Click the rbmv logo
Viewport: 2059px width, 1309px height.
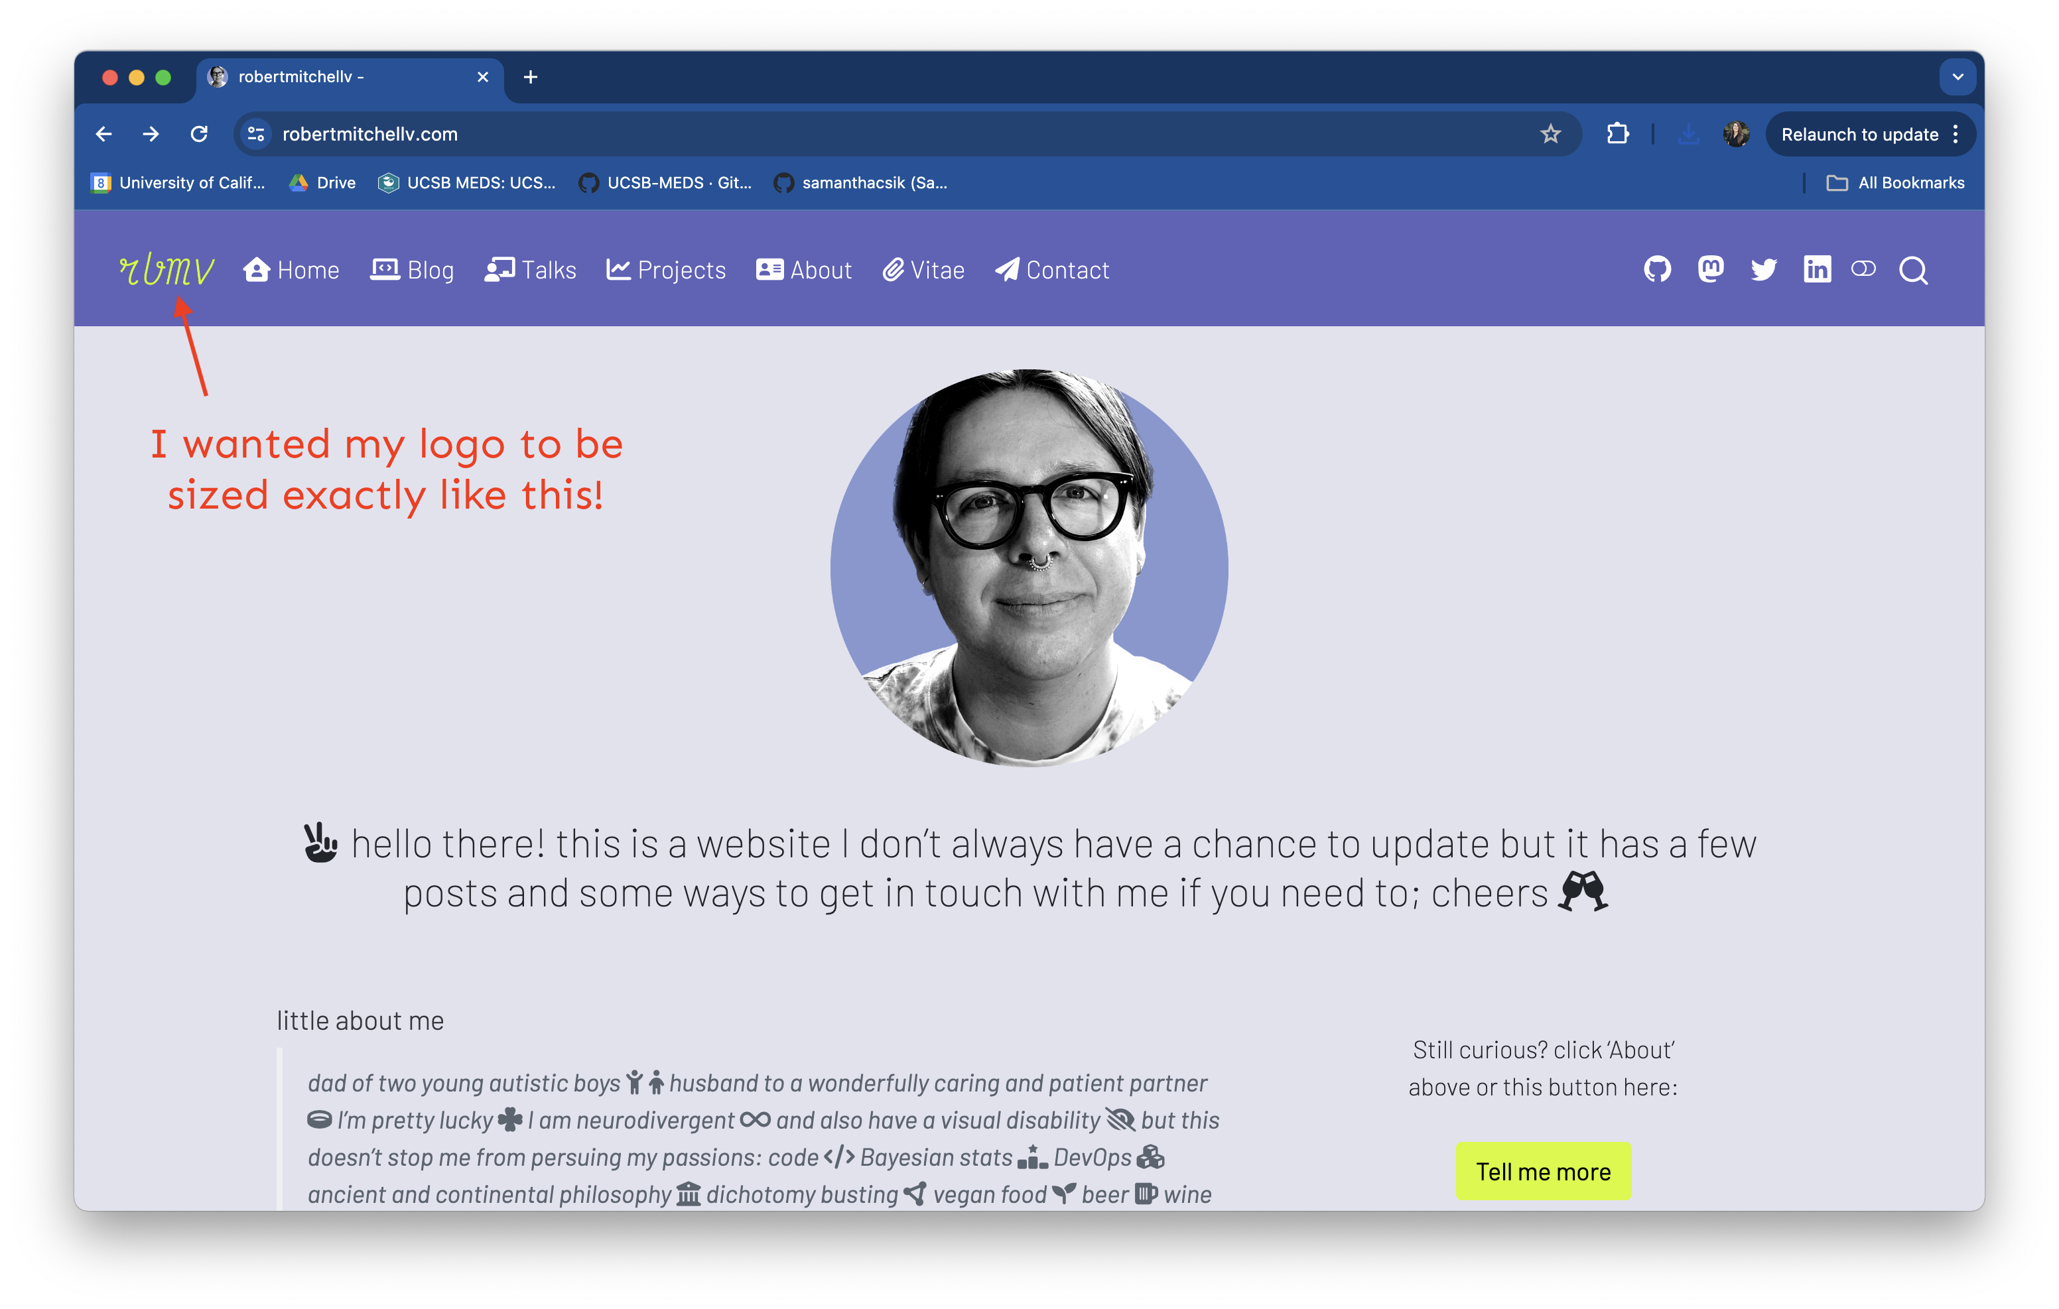point(166,269)
